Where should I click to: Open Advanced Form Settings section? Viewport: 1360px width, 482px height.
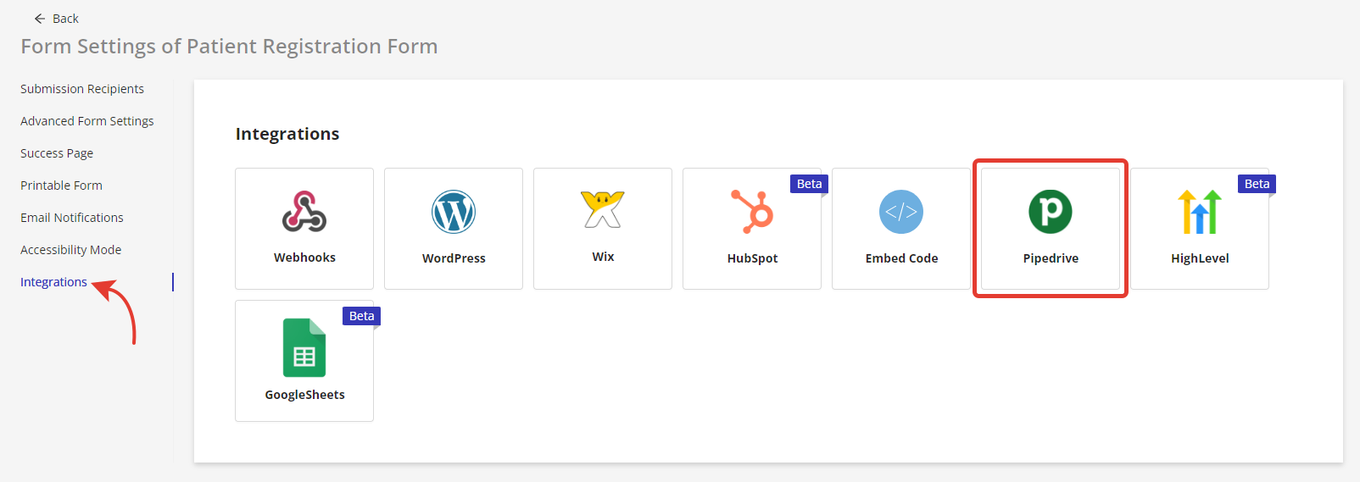[x=87, y=121]
